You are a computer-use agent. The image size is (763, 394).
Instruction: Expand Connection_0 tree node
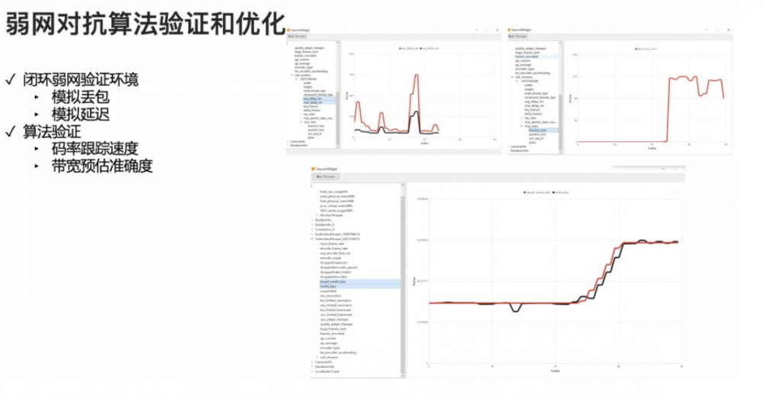pyautogui.click(x=312, y=229)
